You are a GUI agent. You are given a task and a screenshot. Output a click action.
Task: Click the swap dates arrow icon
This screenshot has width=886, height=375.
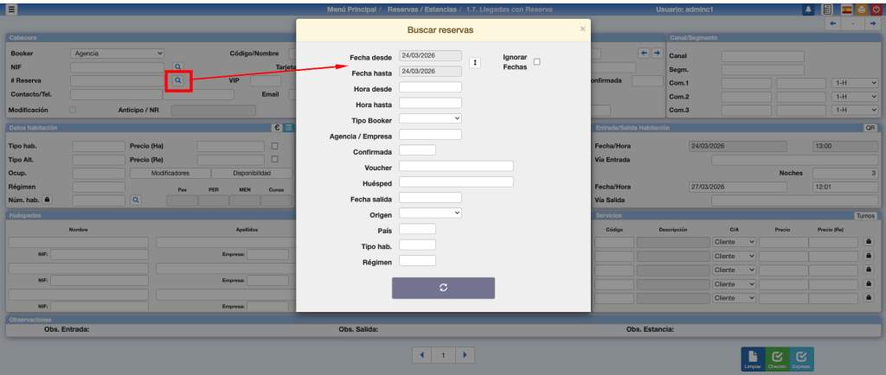pos(473,62)
